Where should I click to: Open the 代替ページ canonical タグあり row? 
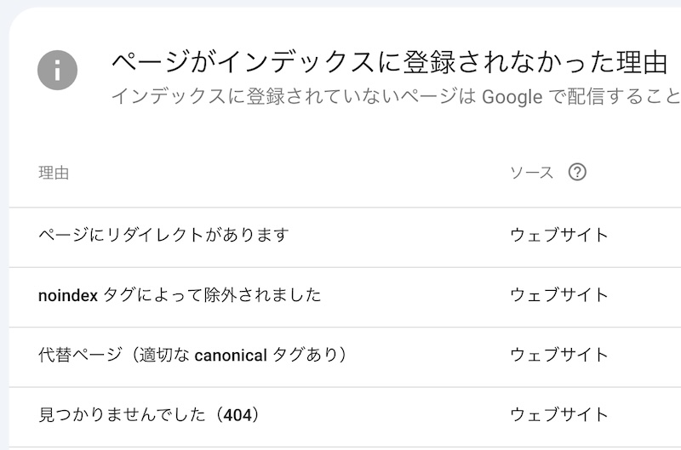tap(345, 357)
